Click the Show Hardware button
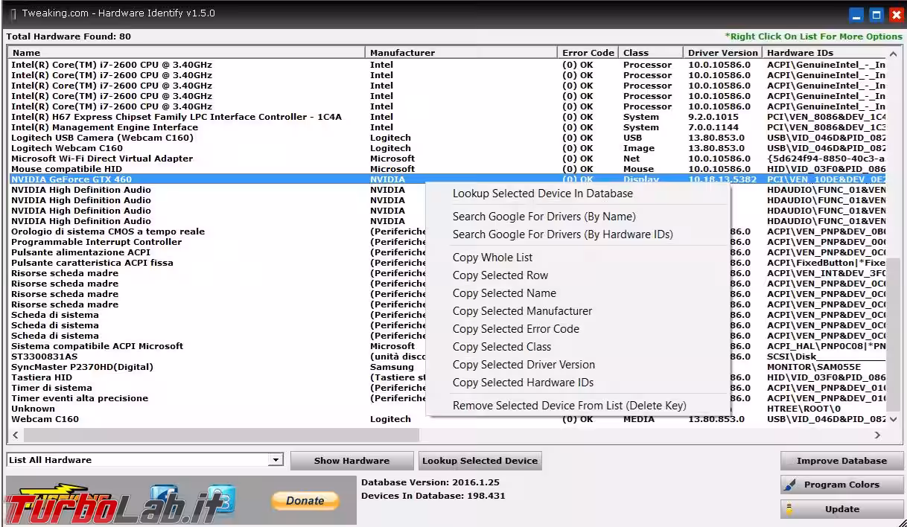 351,461
